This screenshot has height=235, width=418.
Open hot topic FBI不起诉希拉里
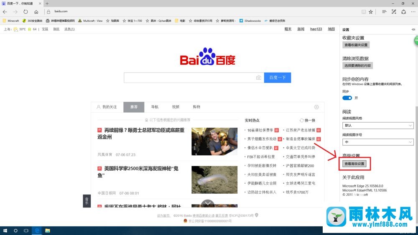[261, 157]
